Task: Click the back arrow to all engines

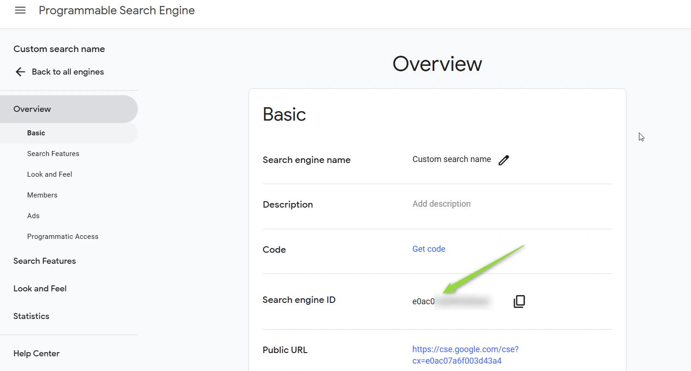Action: click(20, 72)
